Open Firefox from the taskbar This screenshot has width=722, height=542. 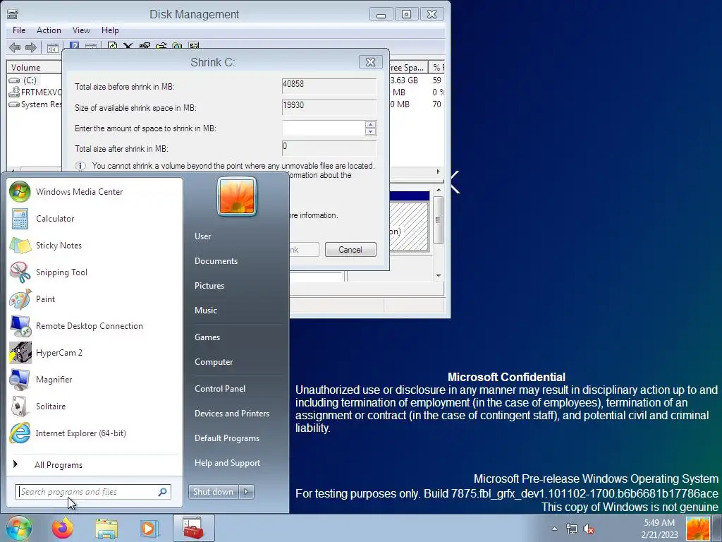(63, 528)
